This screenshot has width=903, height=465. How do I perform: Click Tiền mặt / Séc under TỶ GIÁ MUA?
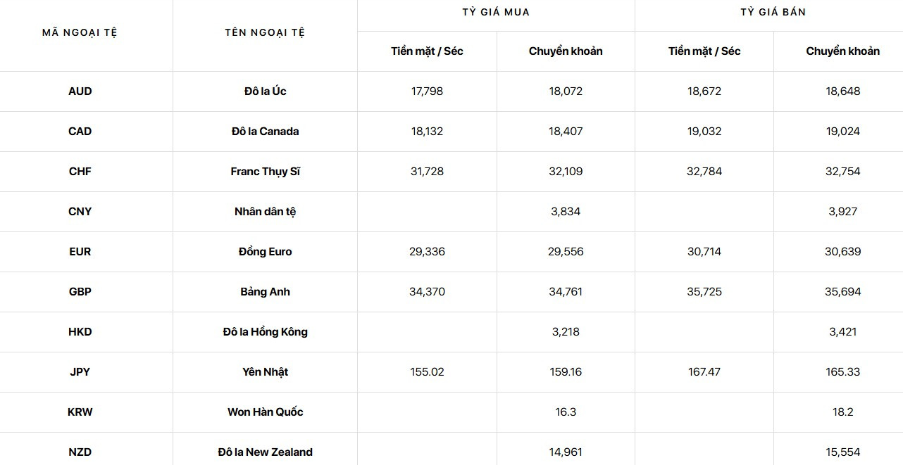427,51
